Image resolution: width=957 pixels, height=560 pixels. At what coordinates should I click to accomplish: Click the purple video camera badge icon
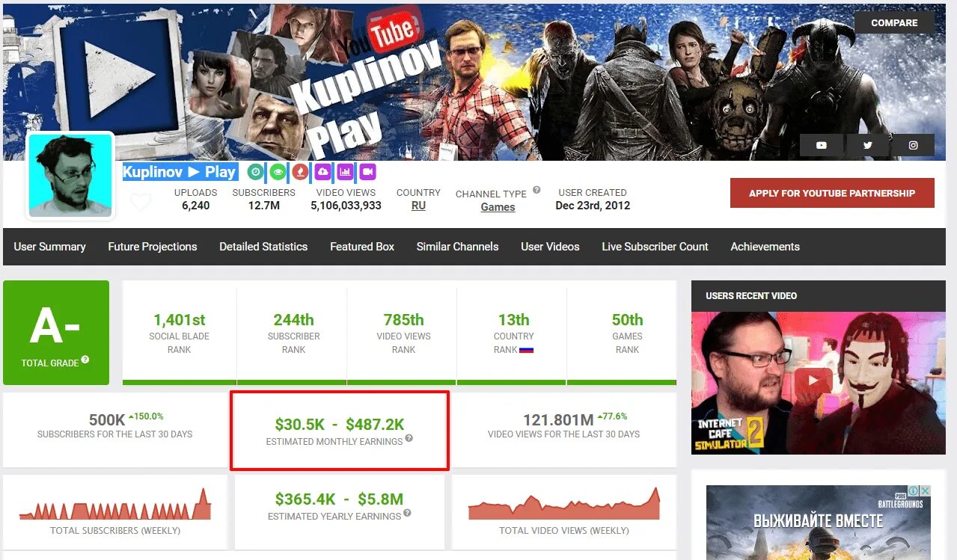(x=367, y=172)
